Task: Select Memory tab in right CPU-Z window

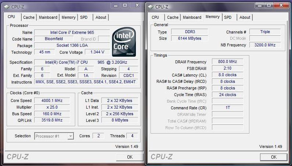Action: click(x=213, y=17)
